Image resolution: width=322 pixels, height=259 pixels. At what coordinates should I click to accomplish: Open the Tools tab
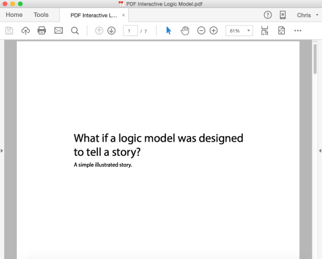[41, 15]
